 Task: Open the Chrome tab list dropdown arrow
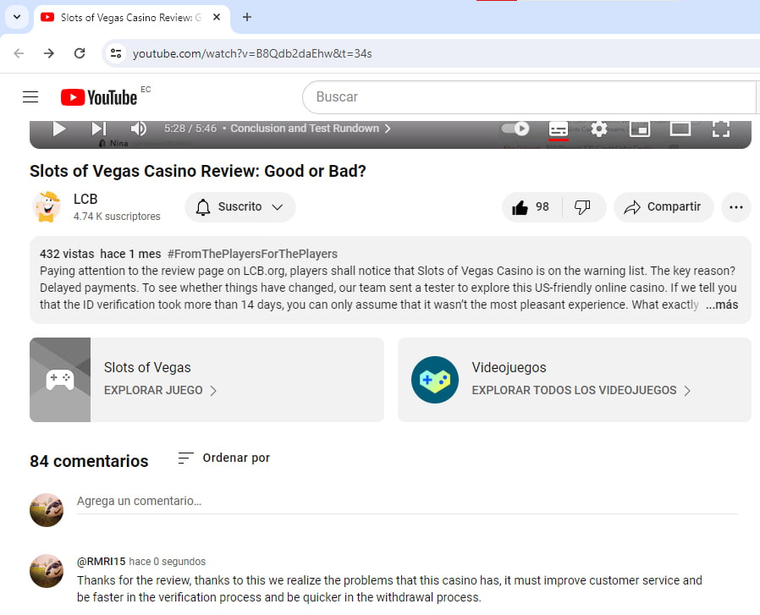pyautogui.click(x=17, y=17)
